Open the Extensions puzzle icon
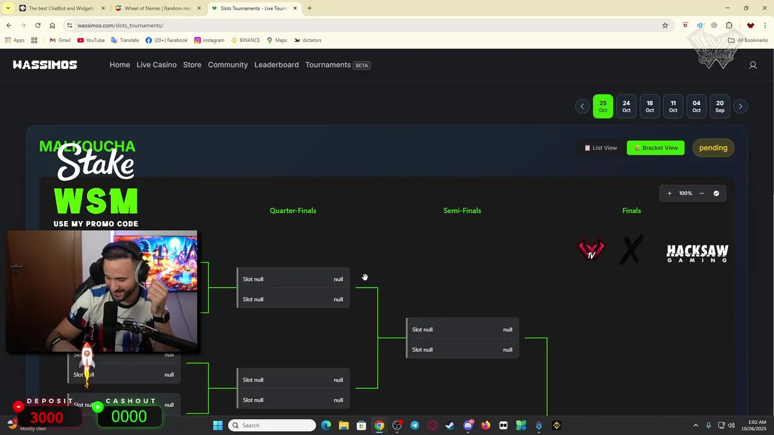The height and width of the screenshot is (435, 774). click(729, 25)
